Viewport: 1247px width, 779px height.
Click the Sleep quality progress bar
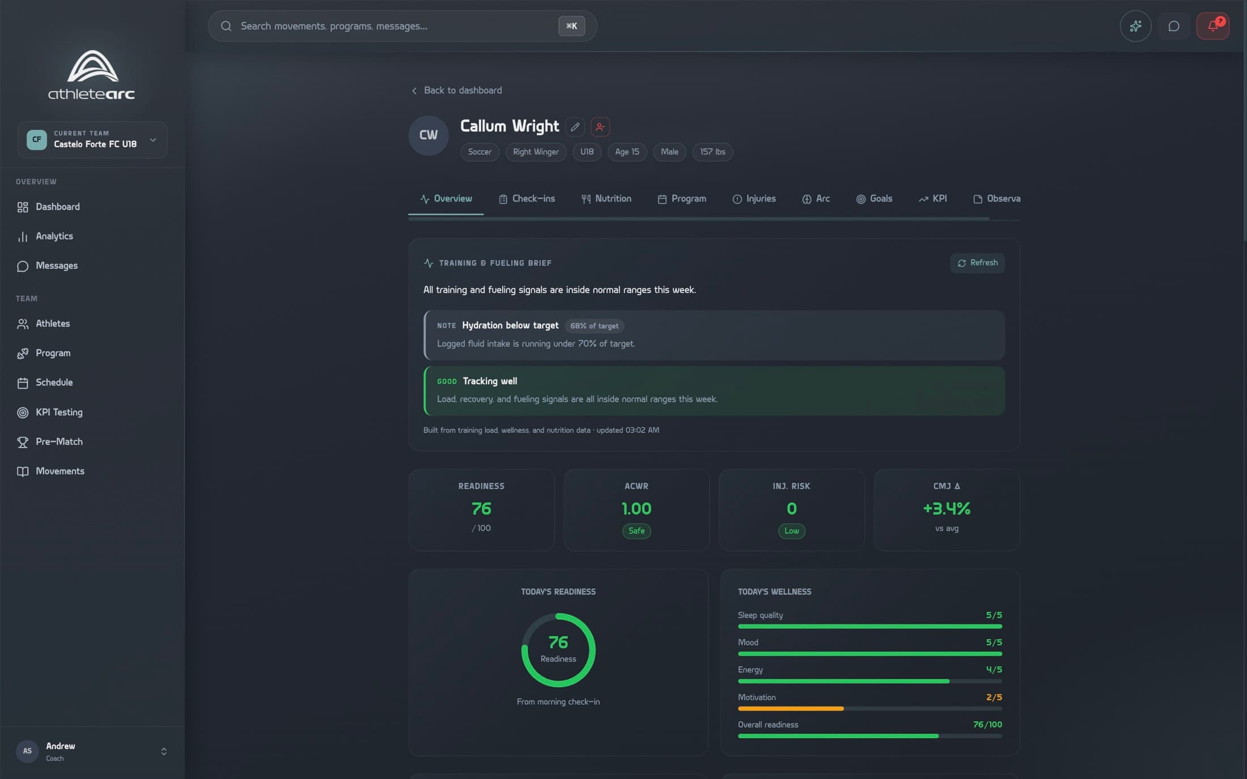(x=869, y=627)
